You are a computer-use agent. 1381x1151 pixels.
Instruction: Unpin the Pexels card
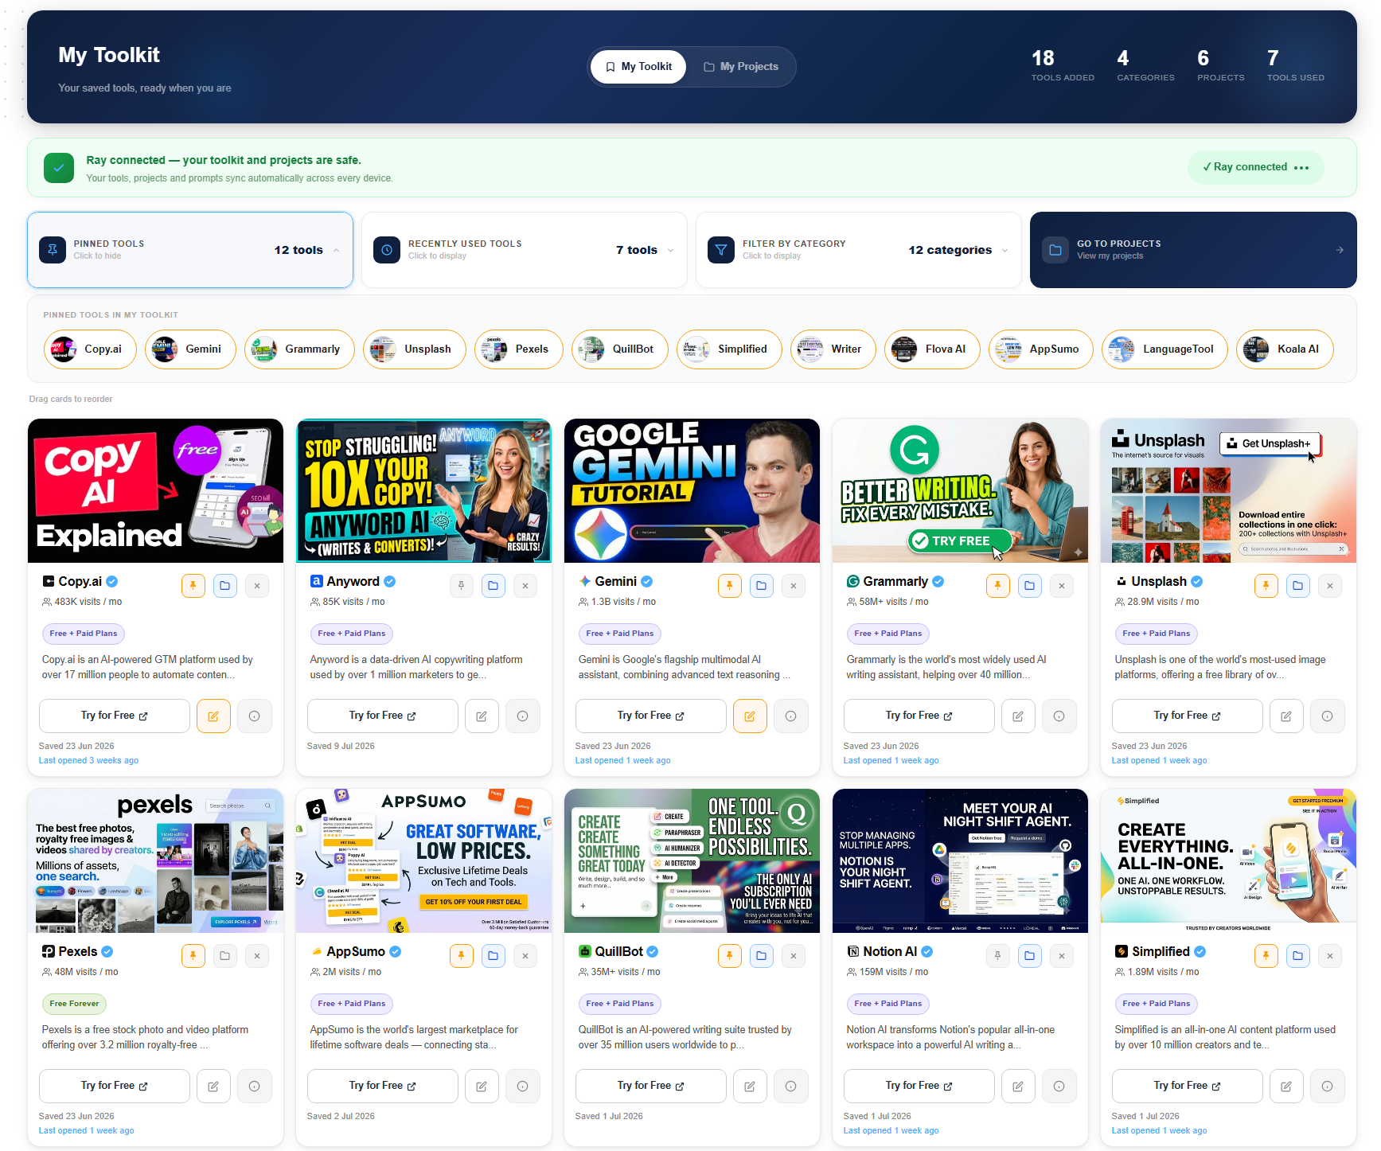[193, 956]
